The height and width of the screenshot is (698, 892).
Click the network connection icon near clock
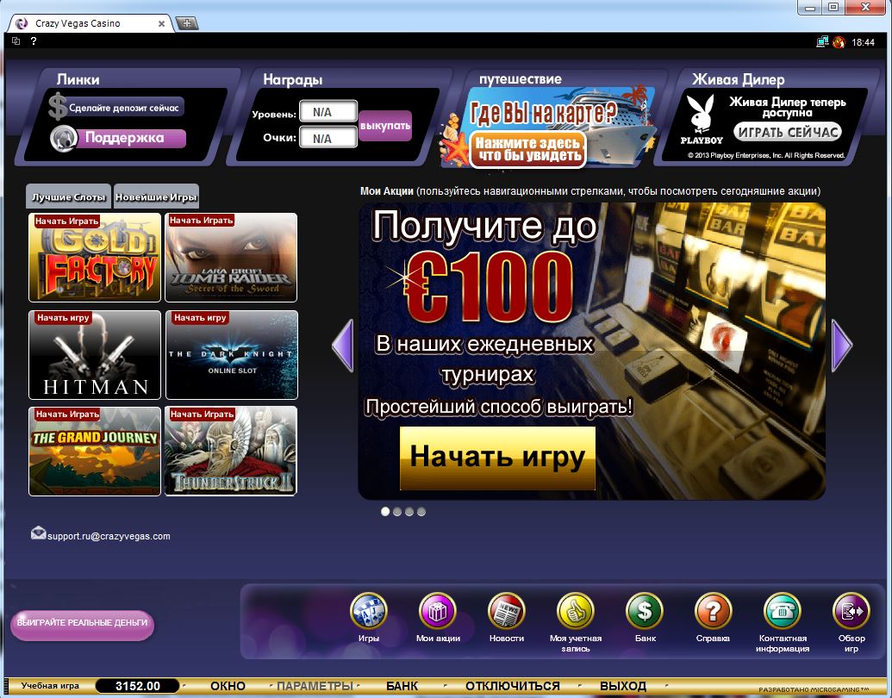point(822,41)
